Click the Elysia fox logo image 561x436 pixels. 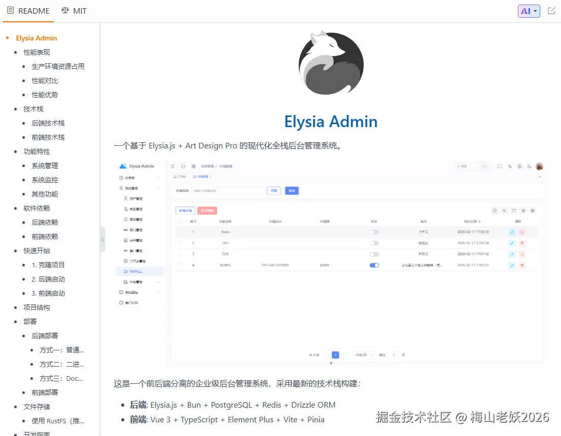pyautogui.click(x=331, y=63)
